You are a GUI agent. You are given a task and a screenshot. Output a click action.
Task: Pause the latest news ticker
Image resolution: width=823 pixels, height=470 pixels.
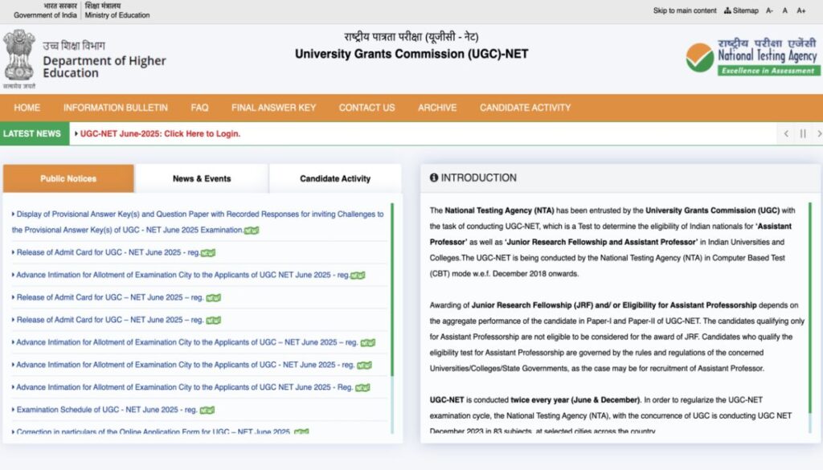(802, 133)
